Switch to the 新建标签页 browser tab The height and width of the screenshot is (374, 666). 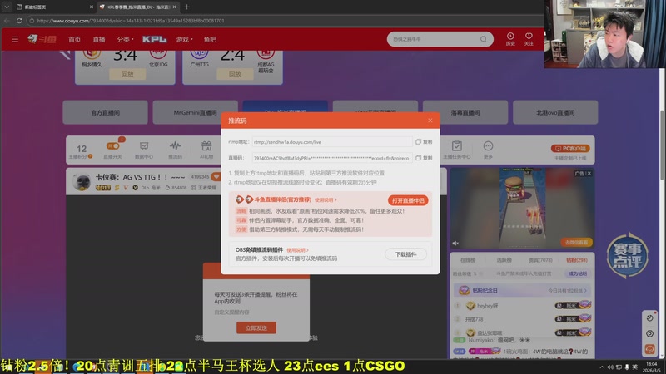pos(54,7)
